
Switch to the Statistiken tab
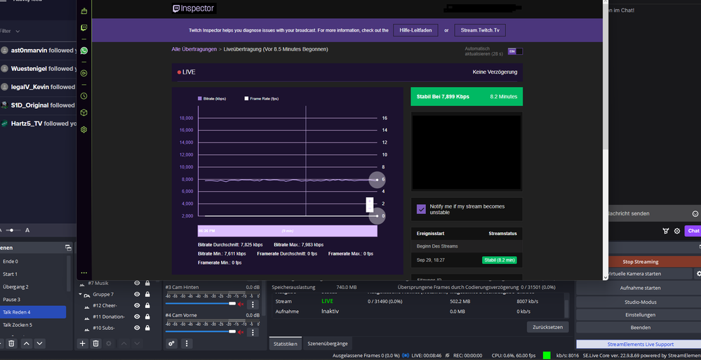(x=285, y=344)
